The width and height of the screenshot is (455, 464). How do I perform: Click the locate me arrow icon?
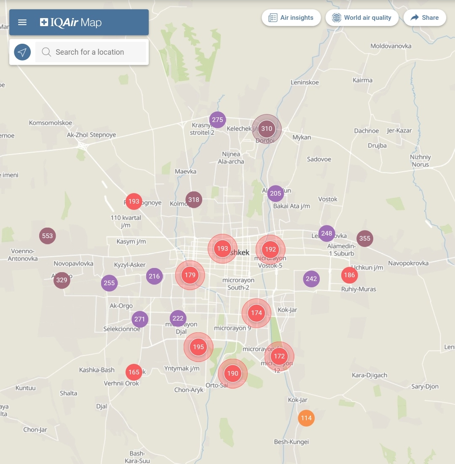(x=22, y=52)
